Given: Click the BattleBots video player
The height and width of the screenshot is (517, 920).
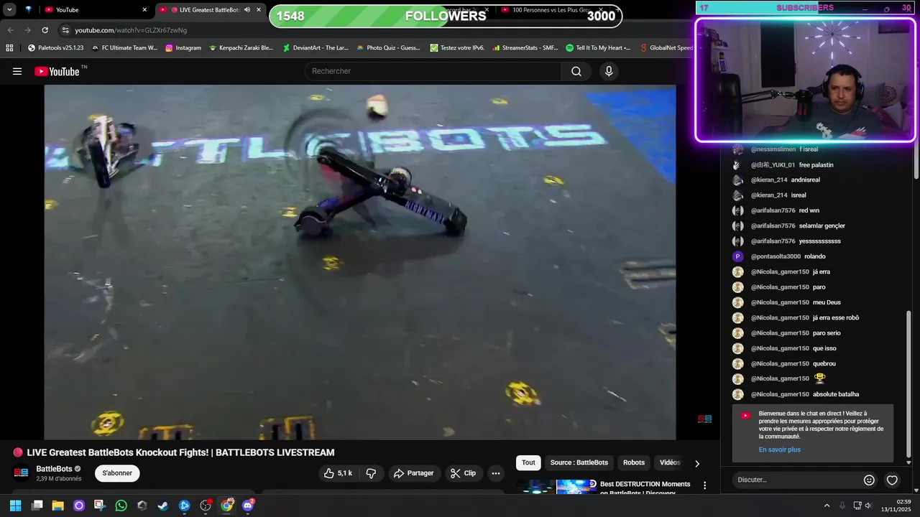Looking at the screenshot, I should pyautogui.click(x=360, y=262).
